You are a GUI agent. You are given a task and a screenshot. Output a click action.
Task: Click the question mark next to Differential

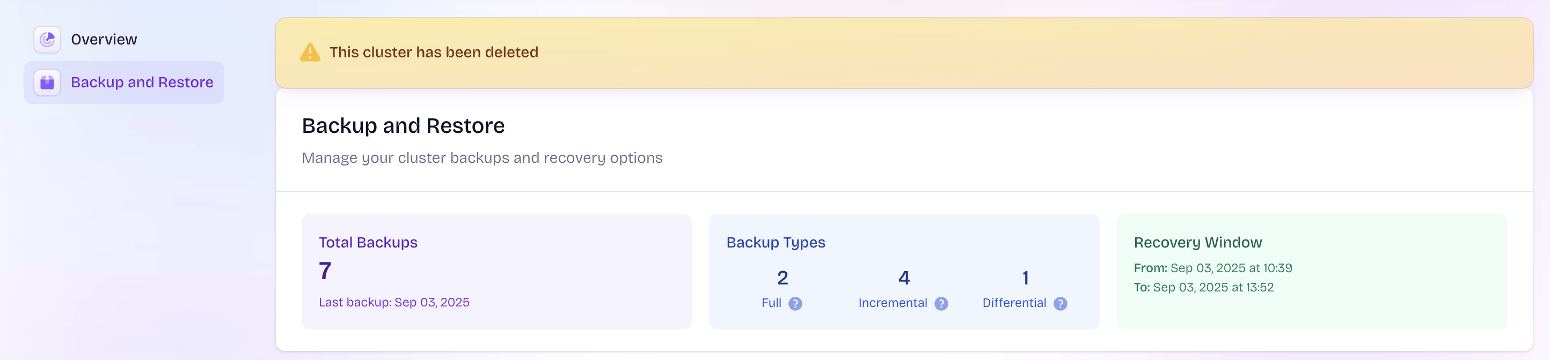(1060, 304)
